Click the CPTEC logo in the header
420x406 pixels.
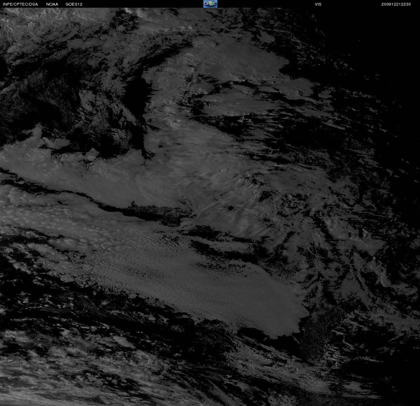coord(210,4)
